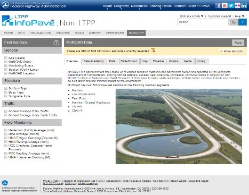Tick the Age (years) checkbox
Viewport: 249px width, 195px height.
point(6,58)
